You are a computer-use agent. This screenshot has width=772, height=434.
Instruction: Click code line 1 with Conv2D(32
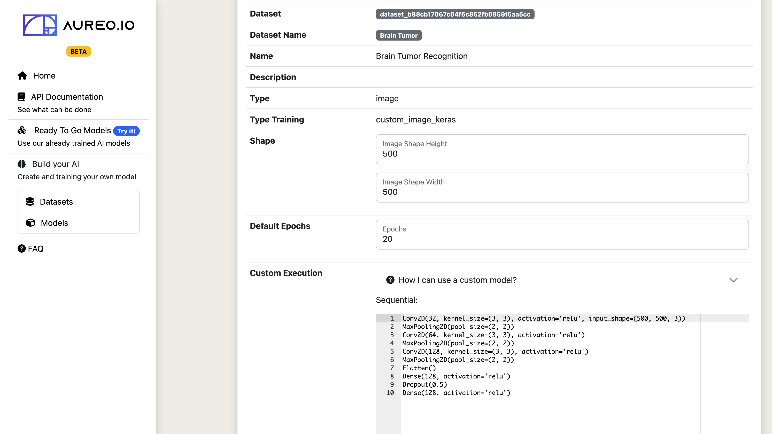(x=544, y=318)
